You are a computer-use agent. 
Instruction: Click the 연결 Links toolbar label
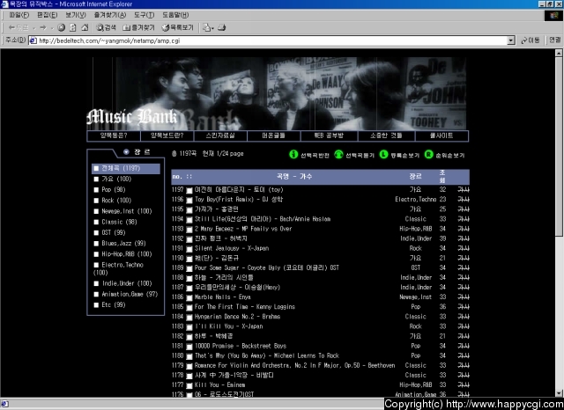pyautogui.click(x=554, y=40)
